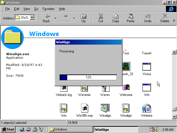Open the Address bar dropdown
The width and height of the screenshot is (177, 133).
(x=32, y=17)
